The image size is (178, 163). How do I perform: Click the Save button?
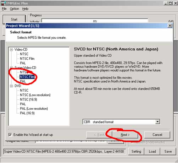point(168,151)
